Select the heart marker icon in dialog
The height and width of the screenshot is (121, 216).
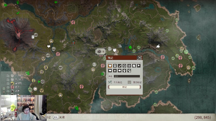(x=110, y=71)
